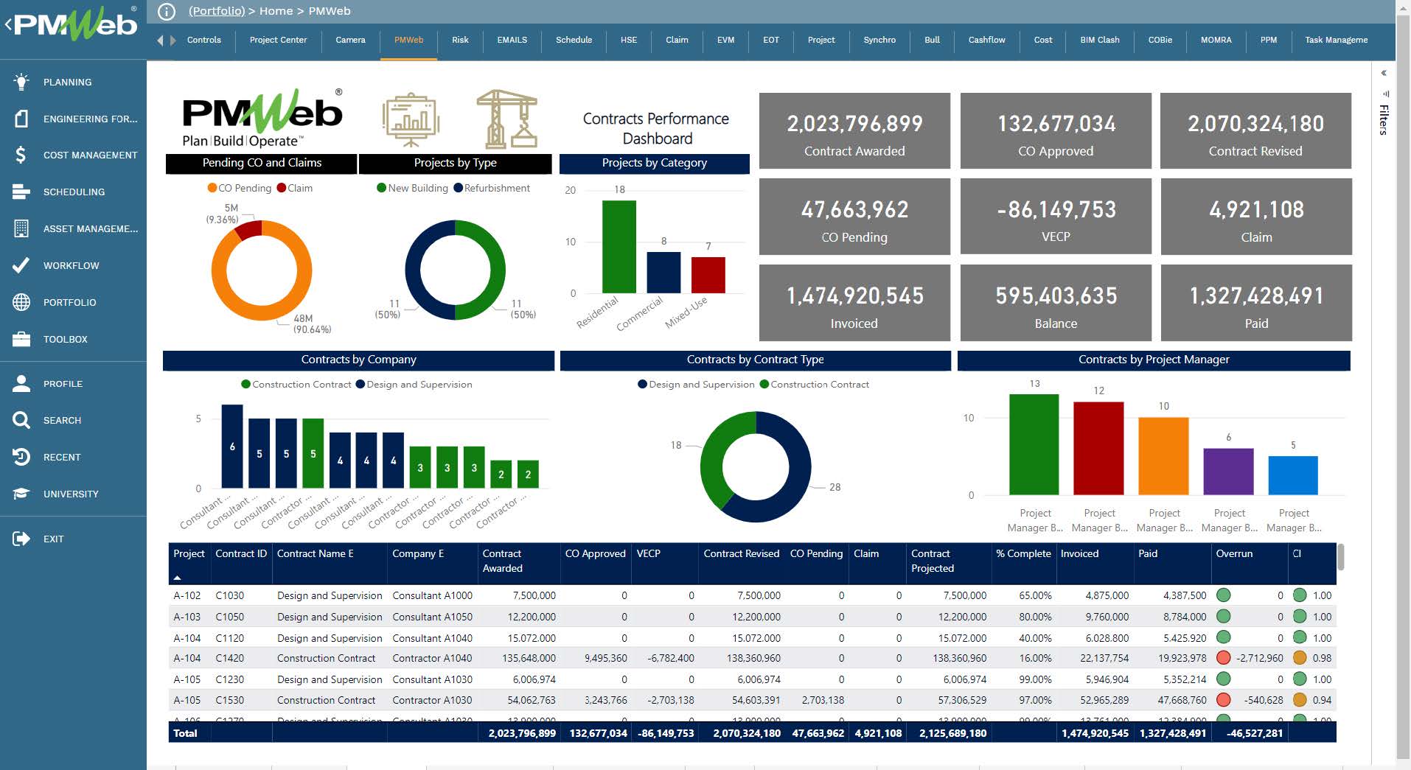This screenshot has height=770, width=1411.
Task: Click the left arrow to scroll tab strip
Action: click(159, 41)
